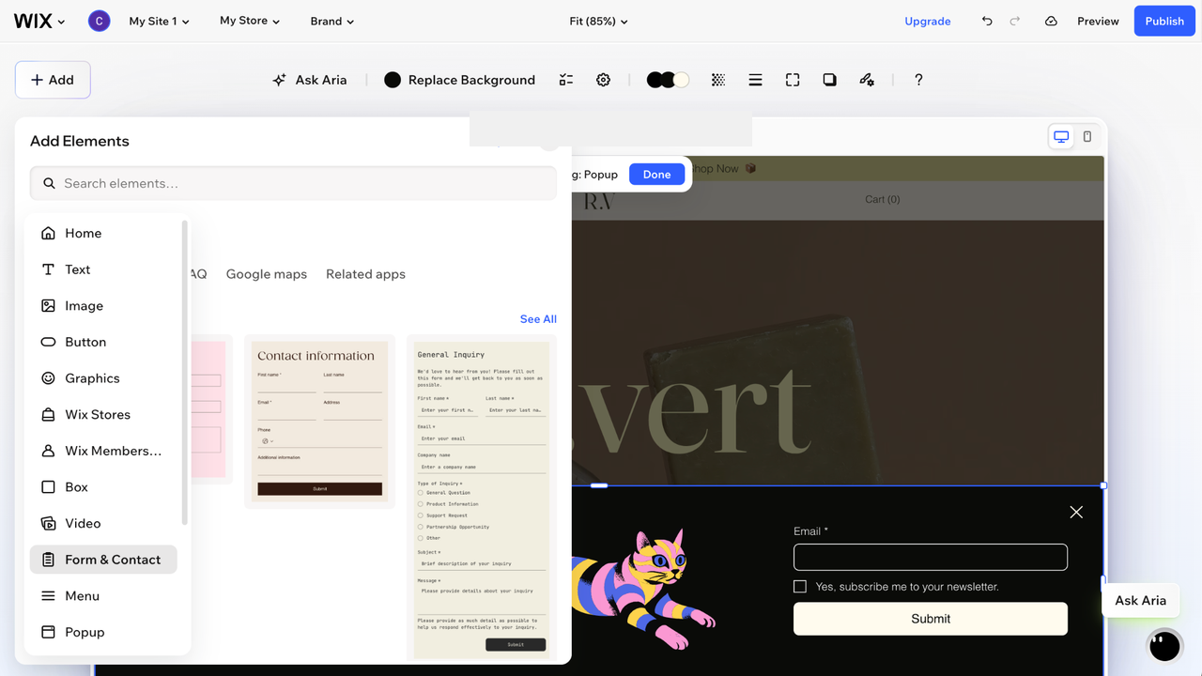Screen dimensions: 1202x676
Task: Click the cloud save status icon
Action: 1051,21
